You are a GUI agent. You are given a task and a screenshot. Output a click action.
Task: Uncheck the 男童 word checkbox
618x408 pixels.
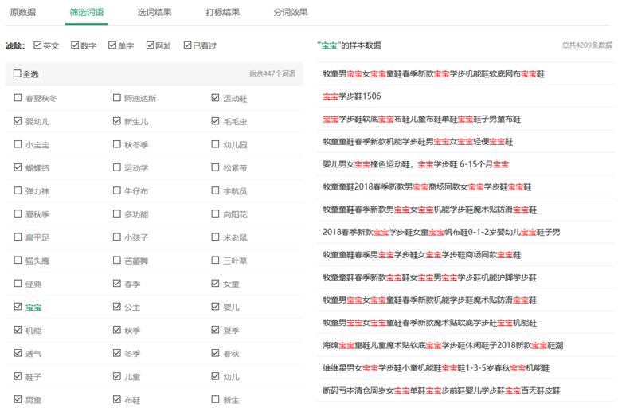18,399
